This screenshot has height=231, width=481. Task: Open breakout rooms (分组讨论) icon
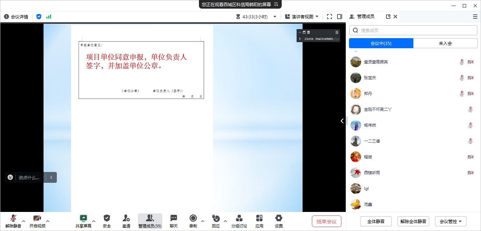239,218
